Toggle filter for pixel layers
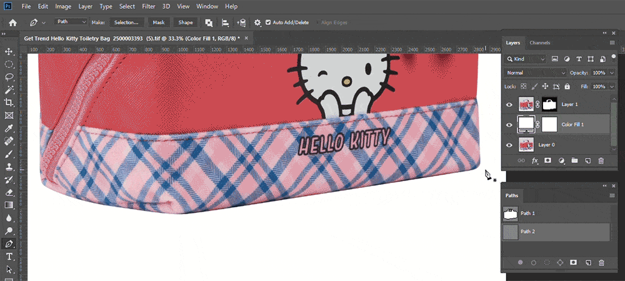Viewport: 625px width, 281px height. (x=555, y=59)
